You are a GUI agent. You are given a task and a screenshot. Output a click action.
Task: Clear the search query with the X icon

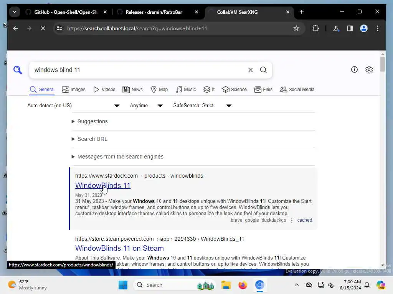pyautogui.click(x=250, y=70)
